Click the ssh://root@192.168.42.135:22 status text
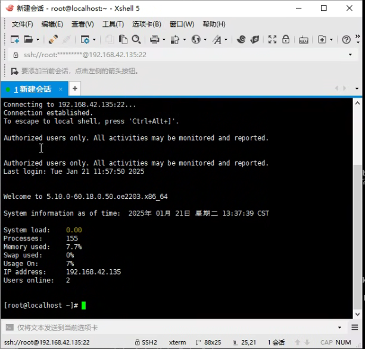The image size is (365, 349). pos(47,342)
